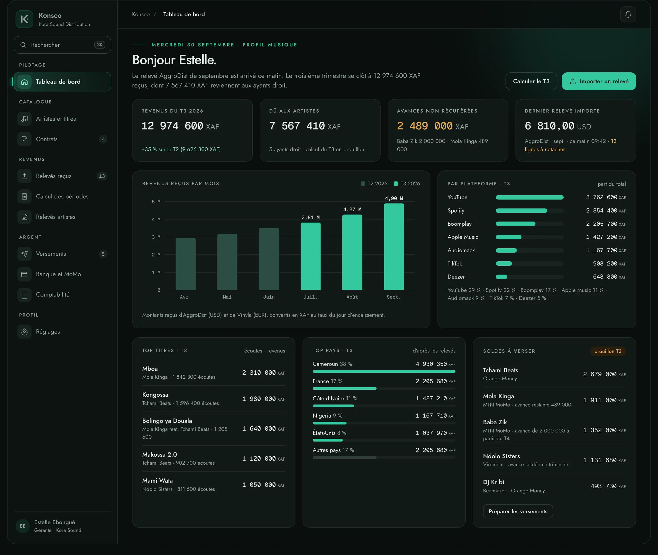Open the Artistes et titres music icon

click(x=24, y=119)
